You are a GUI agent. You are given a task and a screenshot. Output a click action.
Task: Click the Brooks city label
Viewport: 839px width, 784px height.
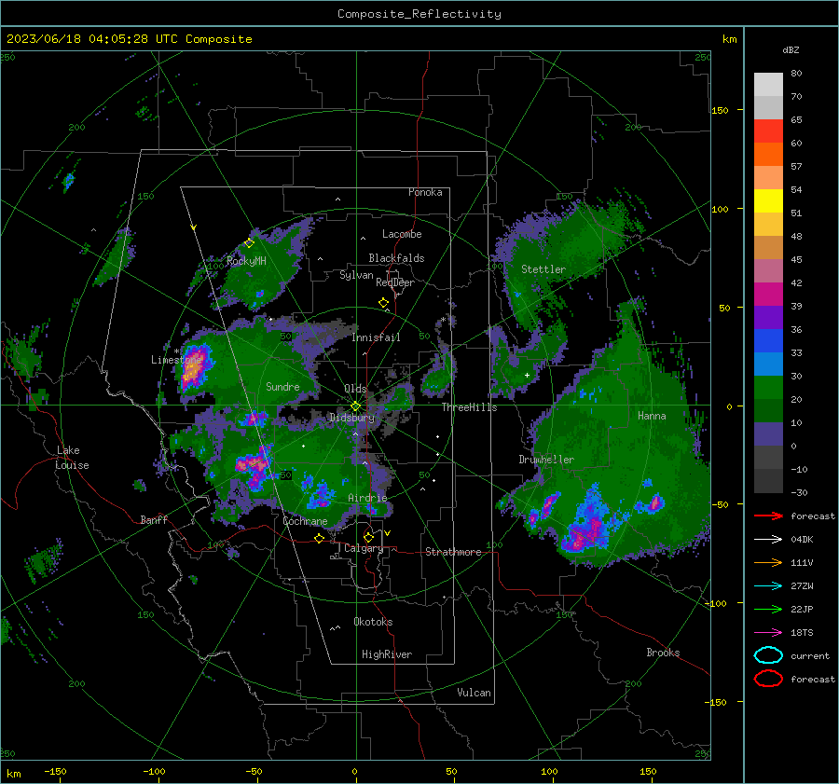click(663, 653)
